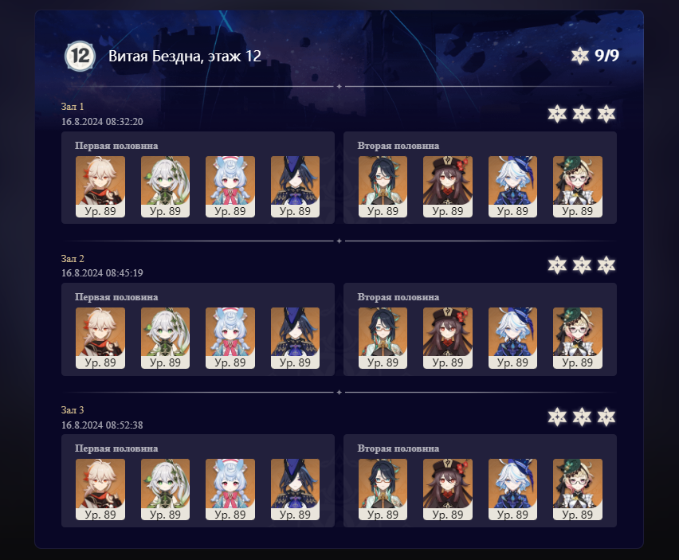Select Kazuha portrait in Зал 1 first half

click(100, 186)
